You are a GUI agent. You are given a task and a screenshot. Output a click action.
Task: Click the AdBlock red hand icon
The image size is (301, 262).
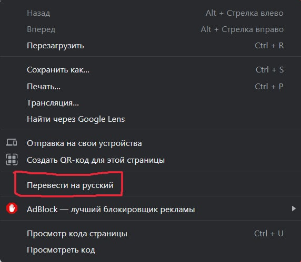pos(12,208)
